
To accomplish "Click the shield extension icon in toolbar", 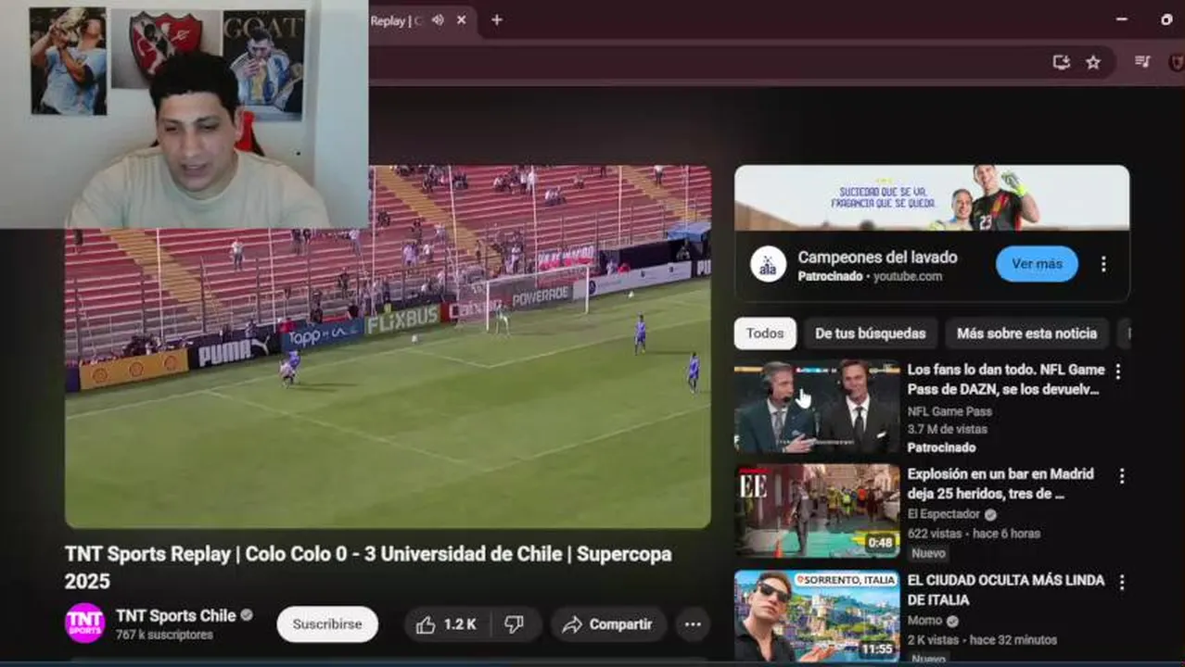I will click(1177, 62).
